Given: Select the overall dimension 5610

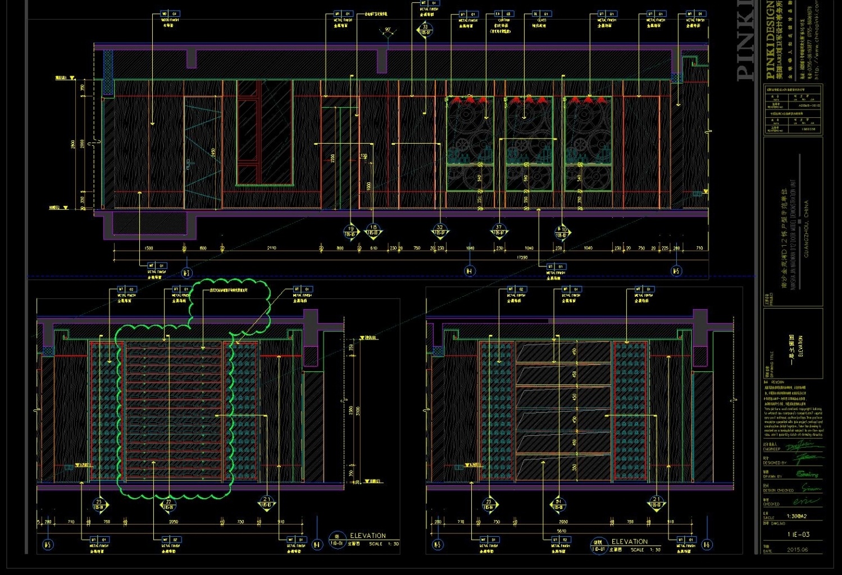Looking at the screenshot, I should click(x=562, y=531).
